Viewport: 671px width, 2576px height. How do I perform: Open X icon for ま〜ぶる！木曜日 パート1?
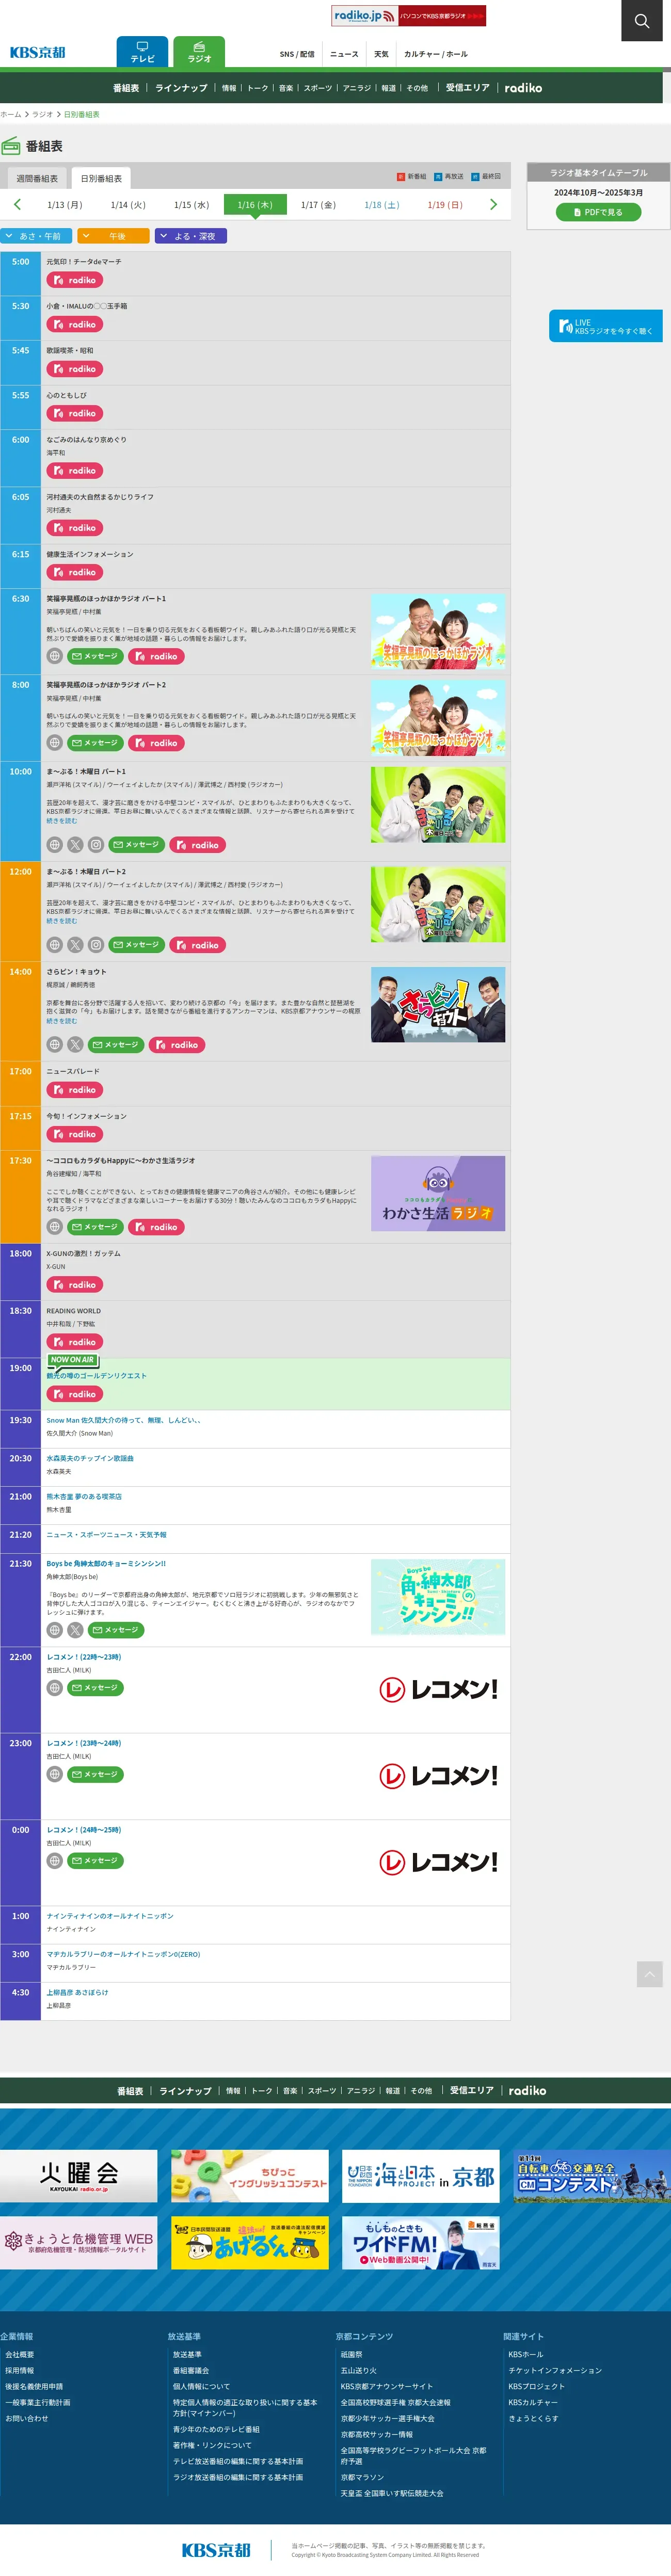[75, 845]
